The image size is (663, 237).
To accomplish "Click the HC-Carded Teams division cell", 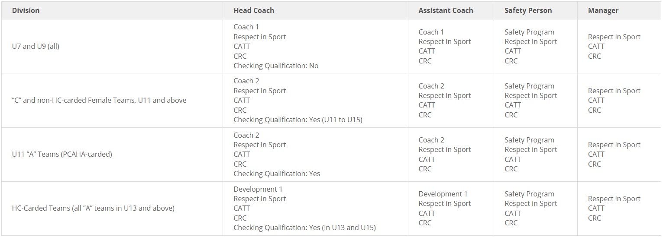I will click(x=93, y=208).
